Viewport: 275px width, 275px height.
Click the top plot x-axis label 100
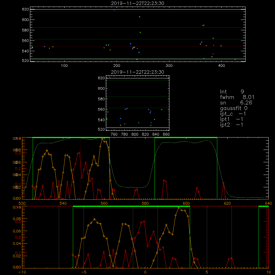pos(64,66)
